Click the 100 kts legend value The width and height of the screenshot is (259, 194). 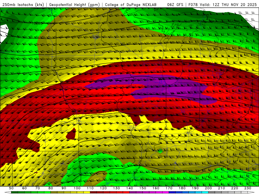point(77,188)
